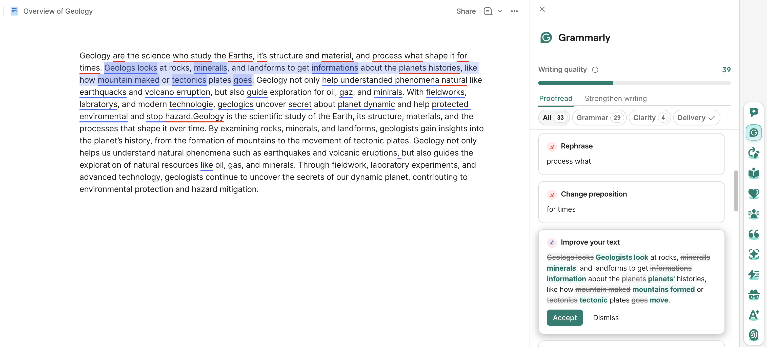Select the All 33 filter chip
Image resolution: width=767 pixels, height=347 pixels.
pyautogui.click(x=554, y=118)
